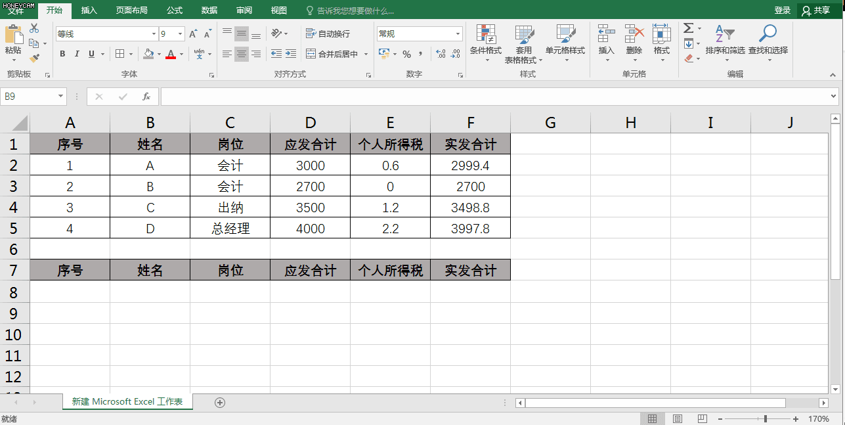This screenshot has width=845, height=425.
Task: Open the 文件 File tab
Action: coord(15,11)
